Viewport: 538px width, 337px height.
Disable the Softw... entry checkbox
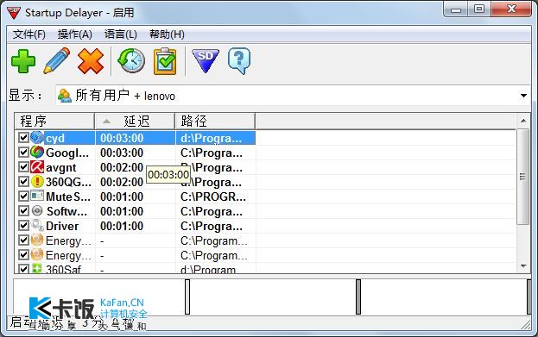23,211
